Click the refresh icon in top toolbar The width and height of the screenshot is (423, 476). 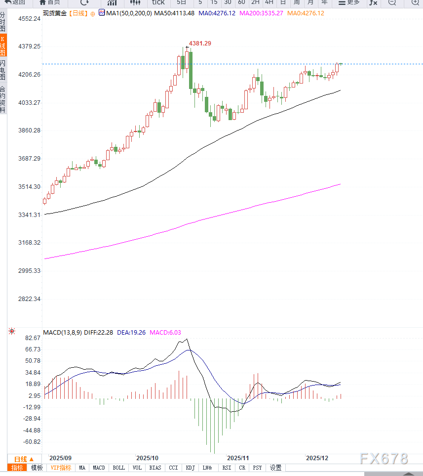(x=84, y=2)
